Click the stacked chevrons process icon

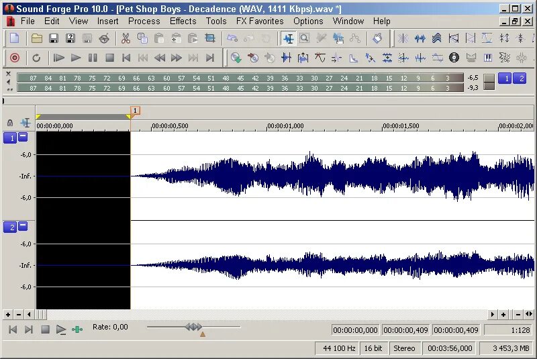pyautogui.click(x=437, y=38)
